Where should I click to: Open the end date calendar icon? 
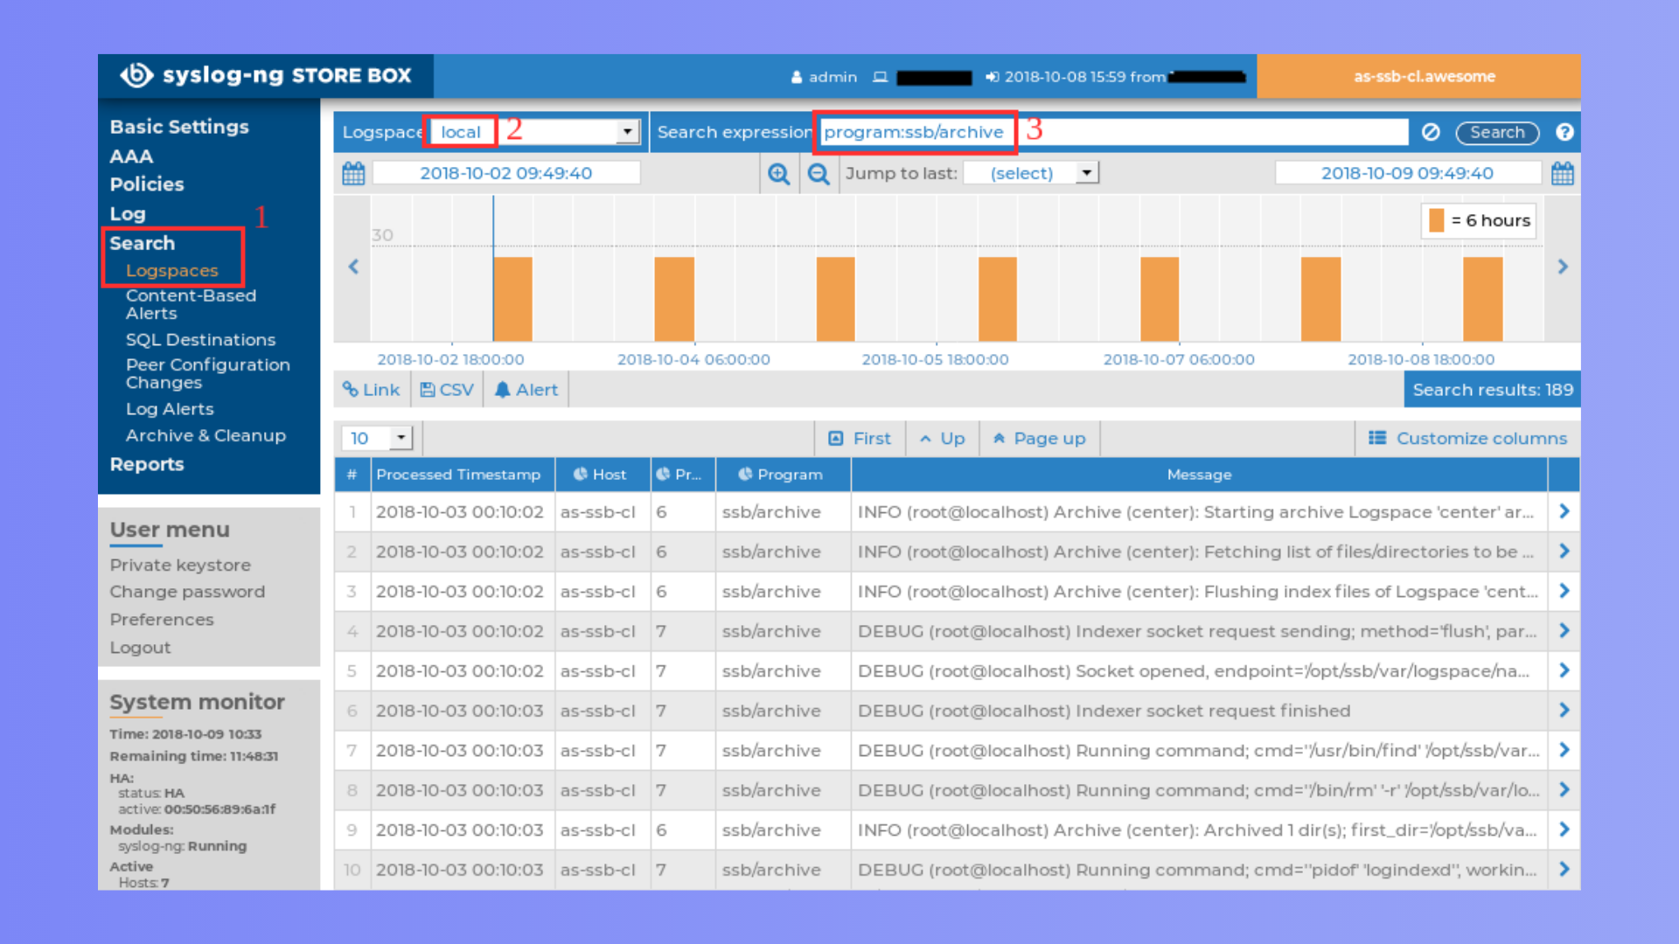tap(1562, 173)
